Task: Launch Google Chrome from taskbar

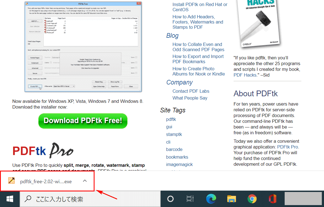Action: point(252,199)
